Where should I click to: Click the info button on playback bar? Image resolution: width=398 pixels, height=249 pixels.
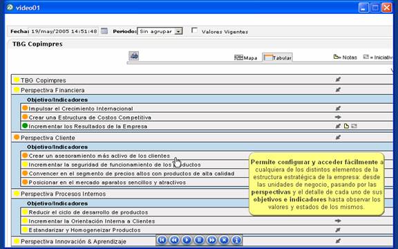(236, 240)
